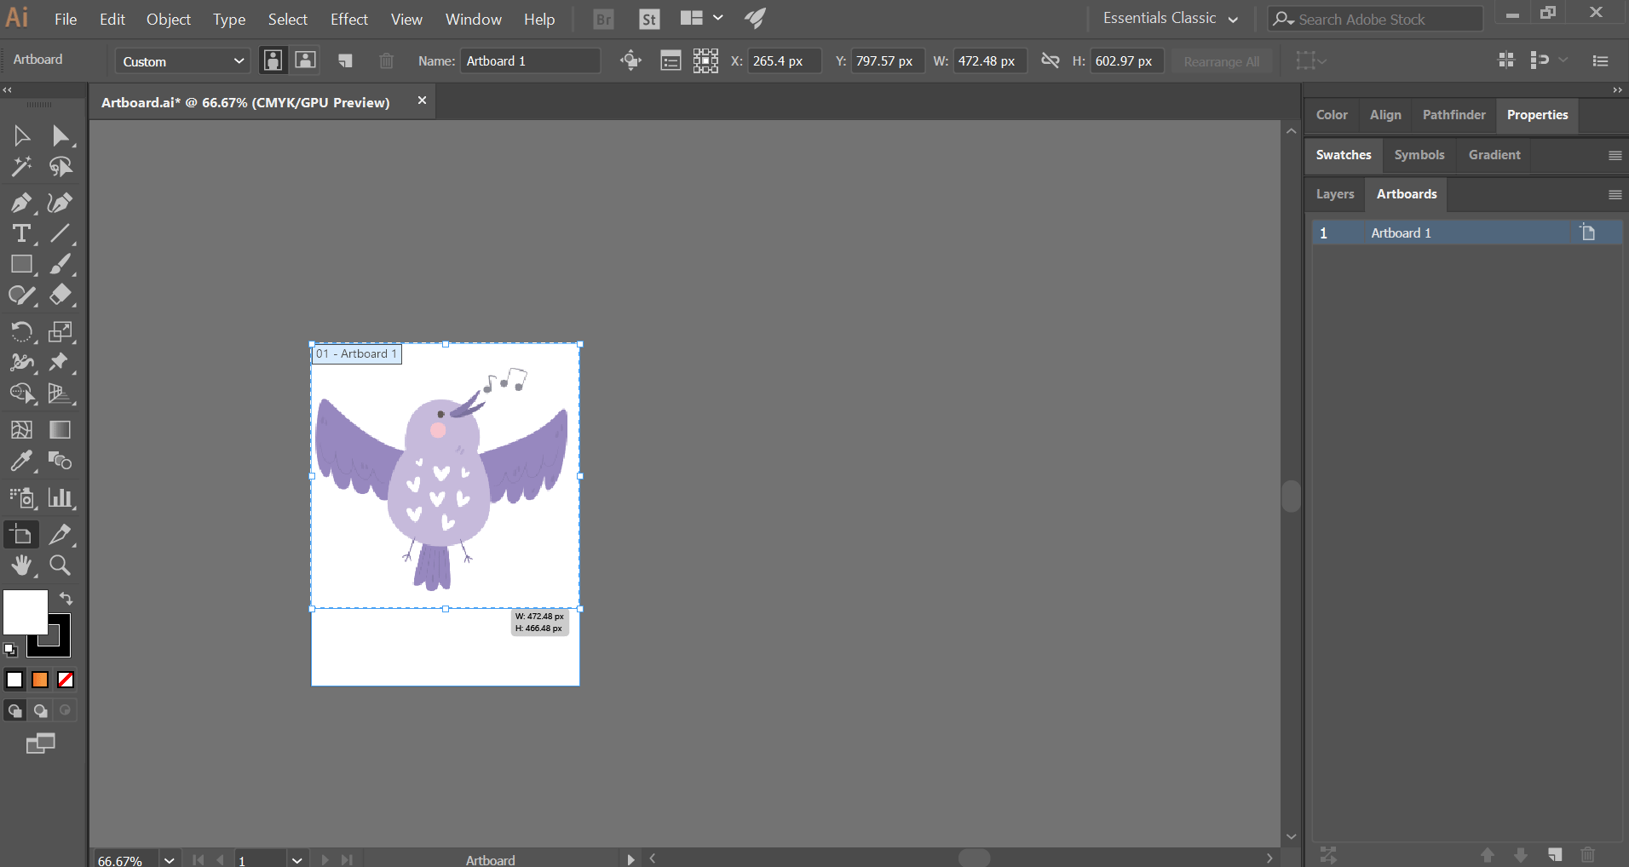Click the white Fill color swatch
The width and height of the screenshot is (1629, 867).
coord(24,611)
